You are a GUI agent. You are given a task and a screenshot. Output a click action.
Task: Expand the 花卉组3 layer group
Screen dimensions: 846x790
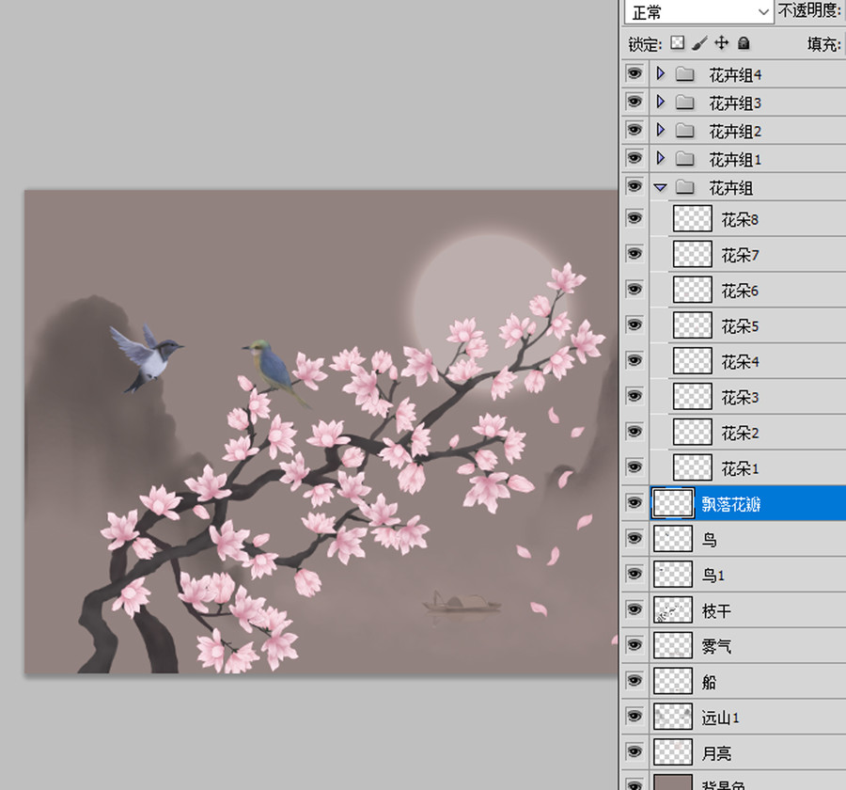coord(661,102)
